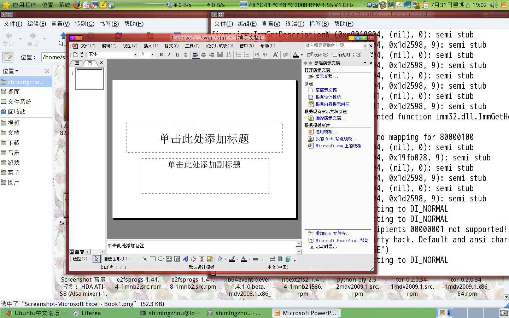Open the Shadow style icon in drawing toolbar

pyautogui.click(x=280, y=259)
